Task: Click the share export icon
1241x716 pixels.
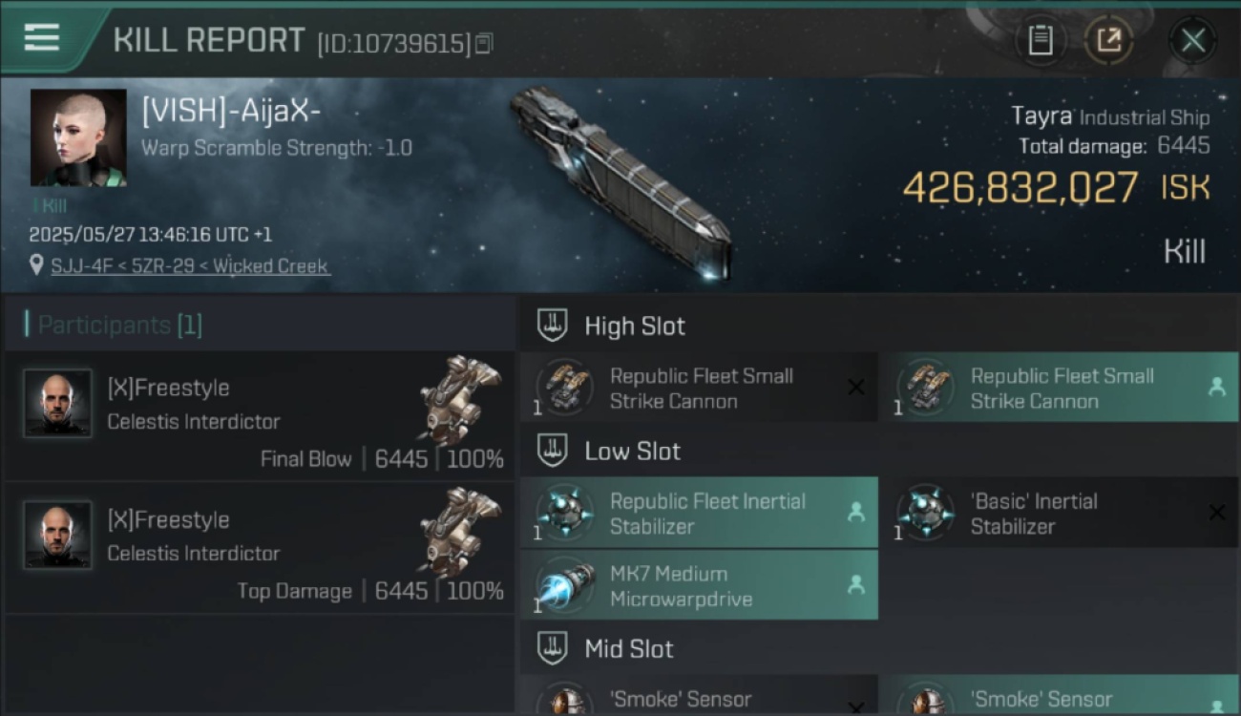Action: (x=1108, y=40)
